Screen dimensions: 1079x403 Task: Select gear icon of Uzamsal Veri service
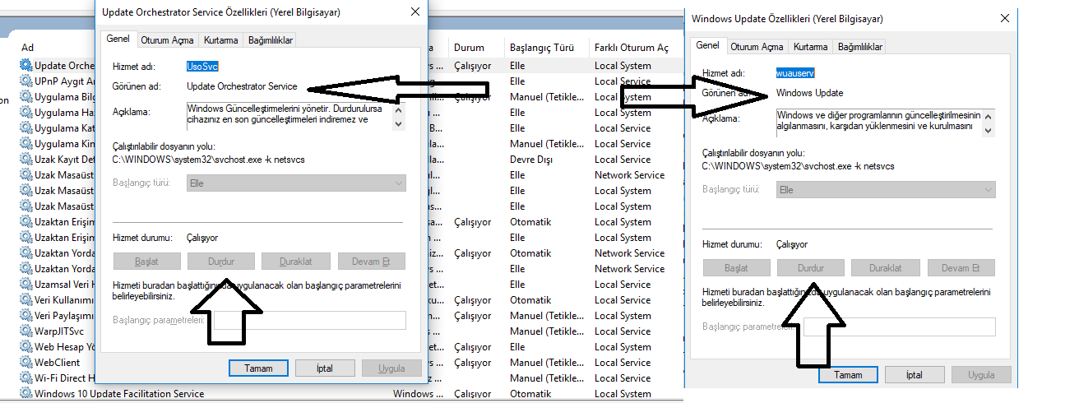click(26, 285)
